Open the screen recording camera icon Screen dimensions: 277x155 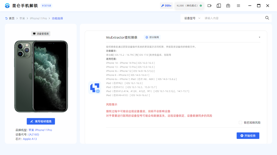point(209,6)
